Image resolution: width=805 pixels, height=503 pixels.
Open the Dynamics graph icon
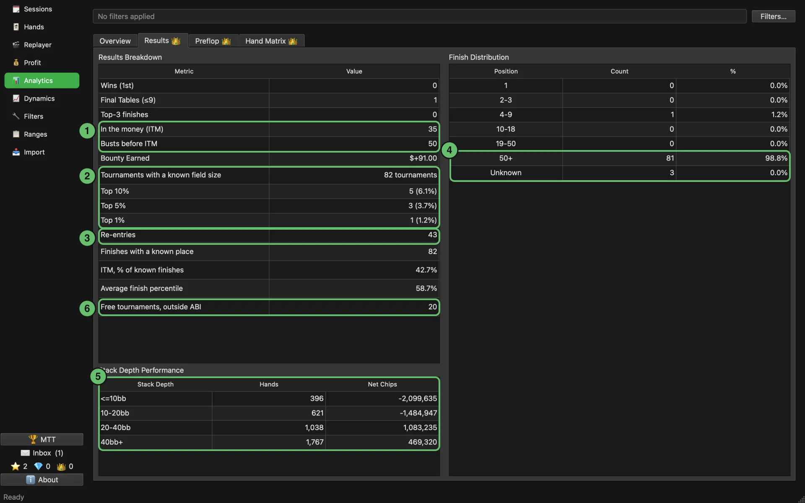[x=16, y=99]
